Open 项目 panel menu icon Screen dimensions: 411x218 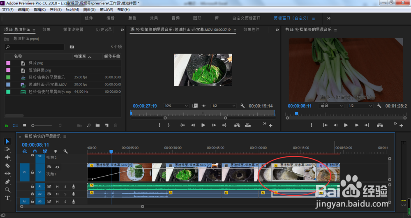34,30
